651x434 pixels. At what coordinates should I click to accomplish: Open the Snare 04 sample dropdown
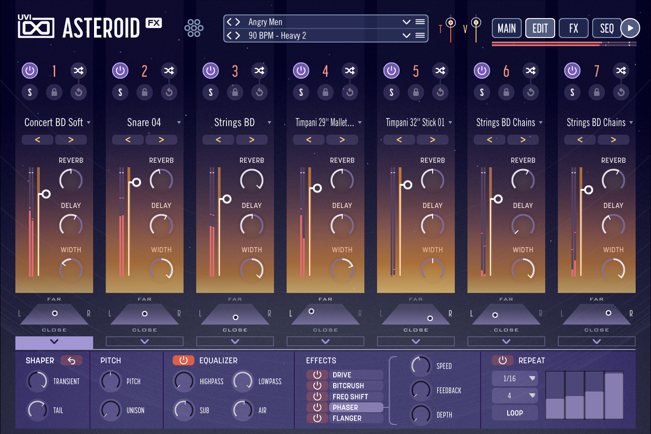pyautogui.click(x=179, y=123)
